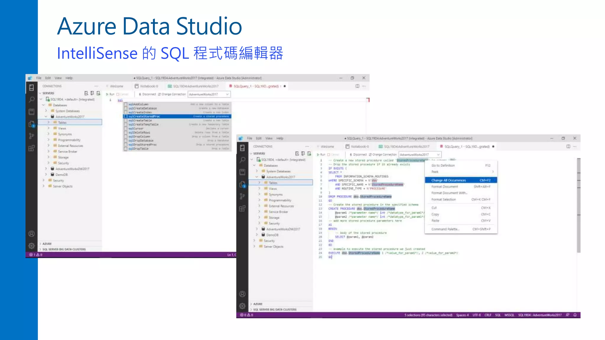Open Extensions icon in left window activity bar
605x340 pixels.
[x=32, y=148]
